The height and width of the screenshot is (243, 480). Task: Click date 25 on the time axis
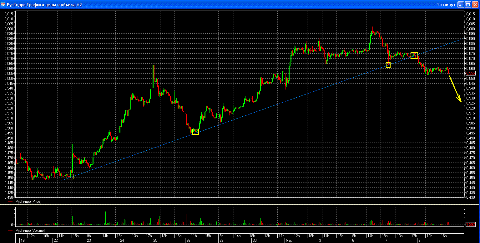[155, 241]
